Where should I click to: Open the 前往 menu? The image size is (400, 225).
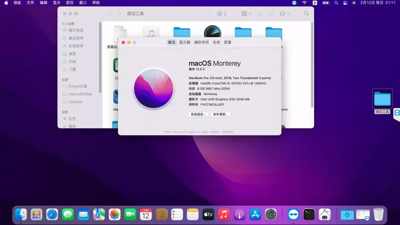70,3
